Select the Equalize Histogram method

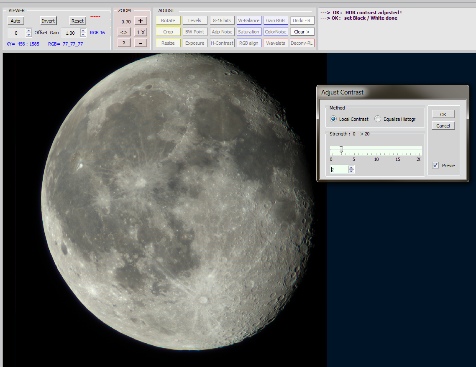point(378,119)
